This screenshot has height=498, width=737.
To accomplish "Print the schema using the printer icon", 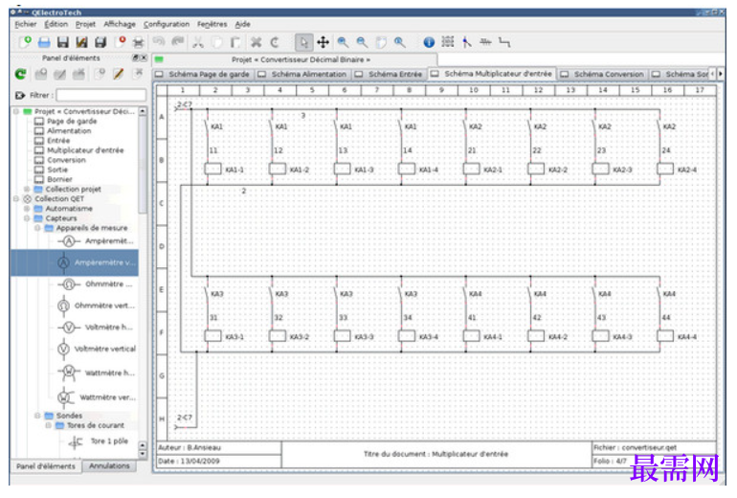I will (138, 42).
